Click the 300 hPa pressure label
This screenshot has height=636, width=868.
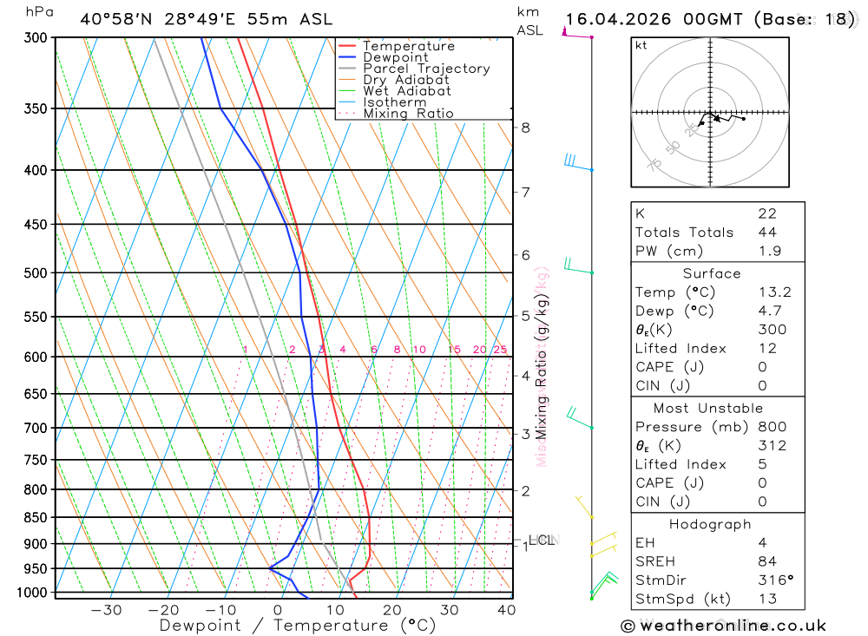click(36, 37)
